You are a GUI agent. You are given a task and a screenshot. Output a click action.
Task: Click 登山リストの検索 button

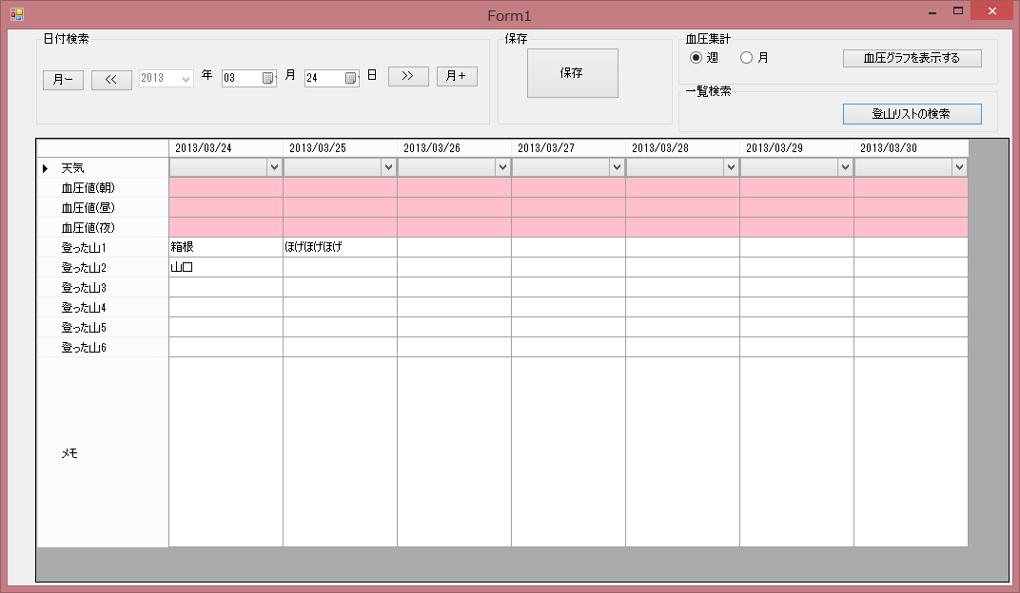(x=912, y=114)
